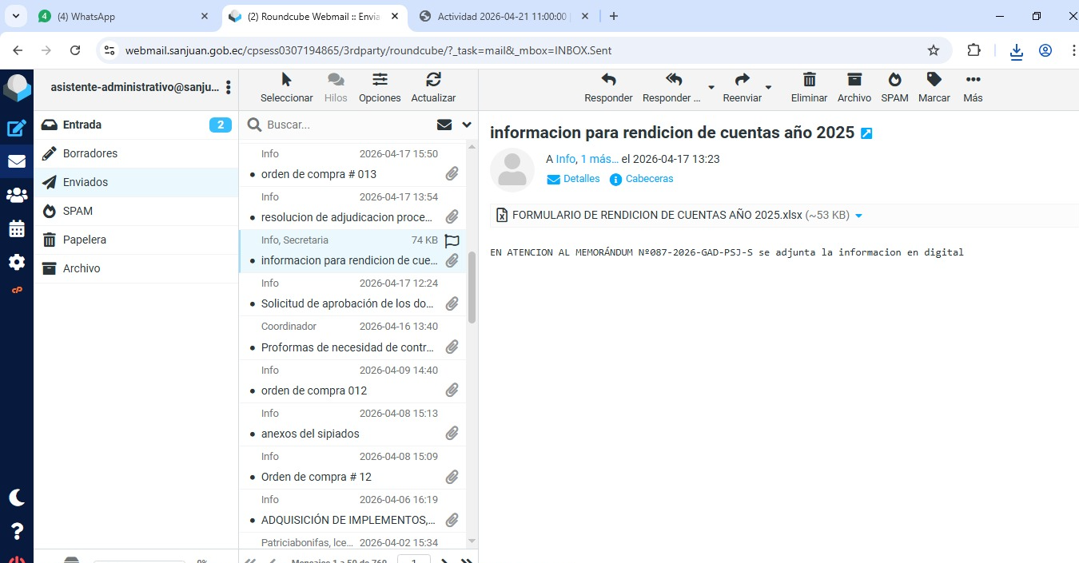The width and height of the screenshot is (1079, 563).
Task: Expand the Reenviar options dropdown arrow
Action: click(x=768, y=87)
